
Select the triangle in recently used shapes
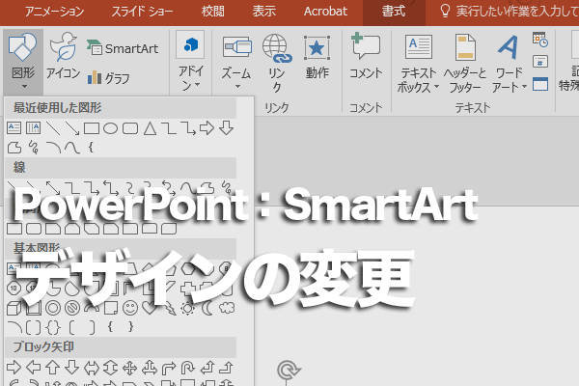coord(150,128)
